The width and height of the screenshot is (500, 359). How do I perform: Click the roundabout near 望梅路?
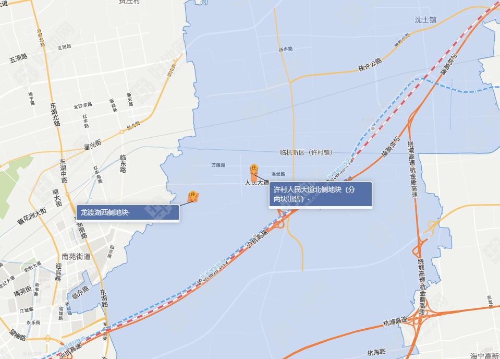coord(47,339)
